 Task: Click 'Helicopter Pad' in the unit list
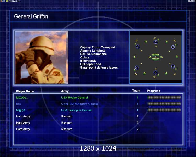pos(91,64)
